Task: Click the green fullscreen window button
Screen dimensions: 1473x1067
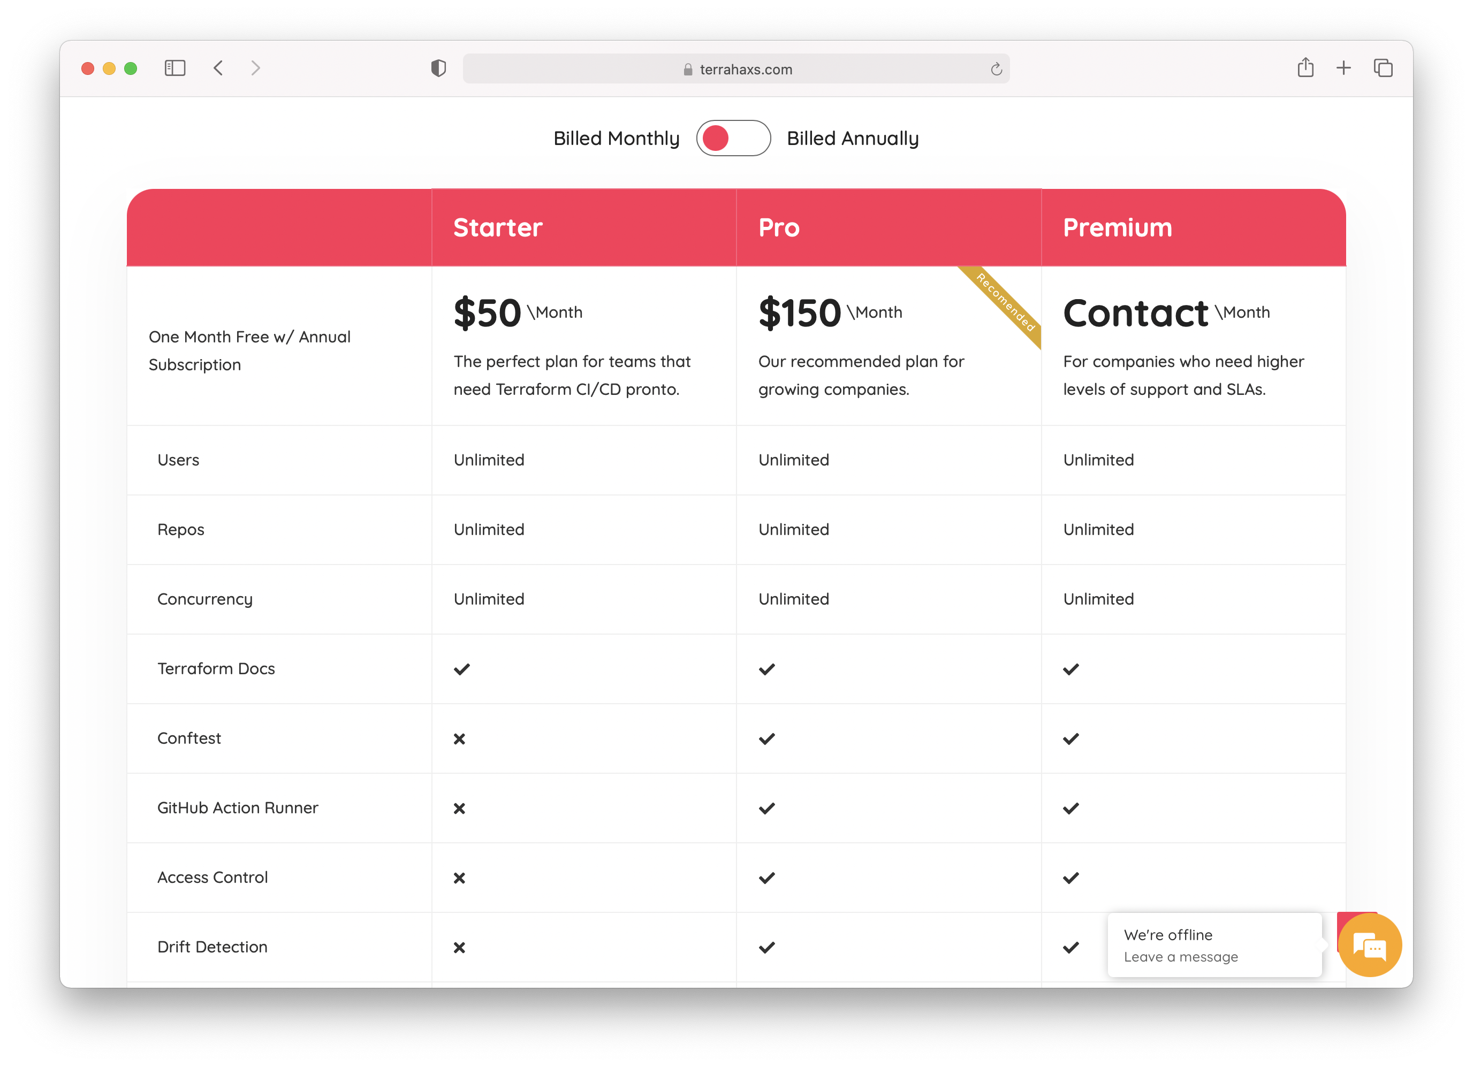Action: pyautogui.click(x=131, y=68)
